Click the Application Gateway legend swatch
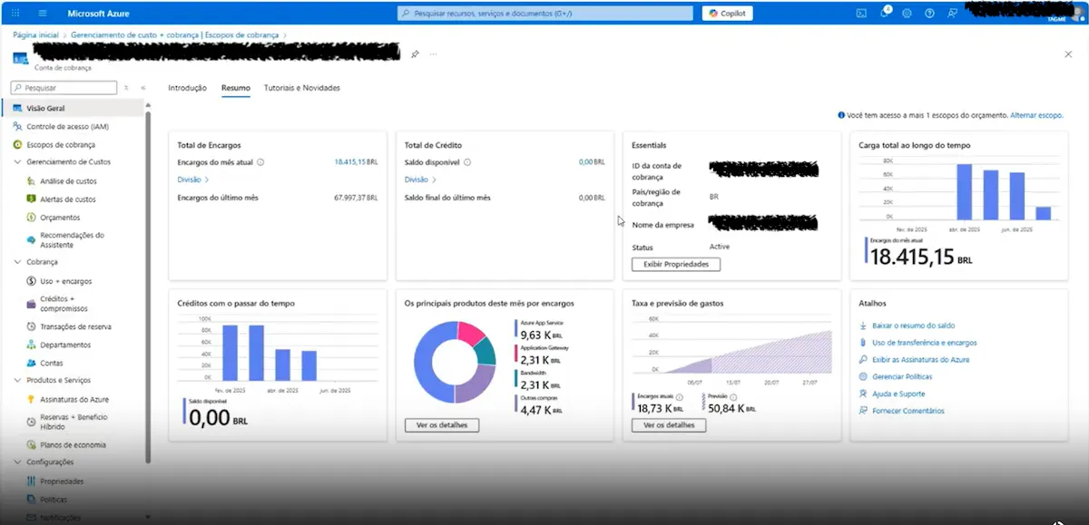 click(x=516, y=354)
